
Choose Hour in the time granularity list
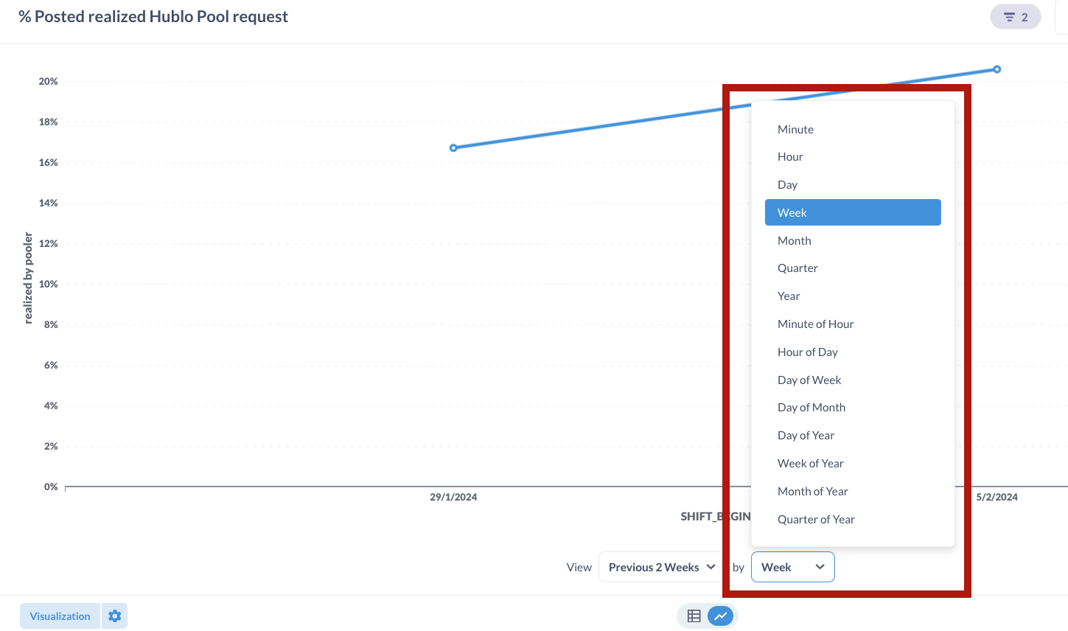tap(790, 156)
